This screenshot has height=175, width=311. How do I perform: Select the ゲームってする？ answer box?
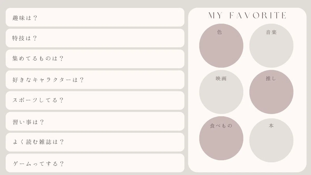pyautogui.click(x=95, y=163)
